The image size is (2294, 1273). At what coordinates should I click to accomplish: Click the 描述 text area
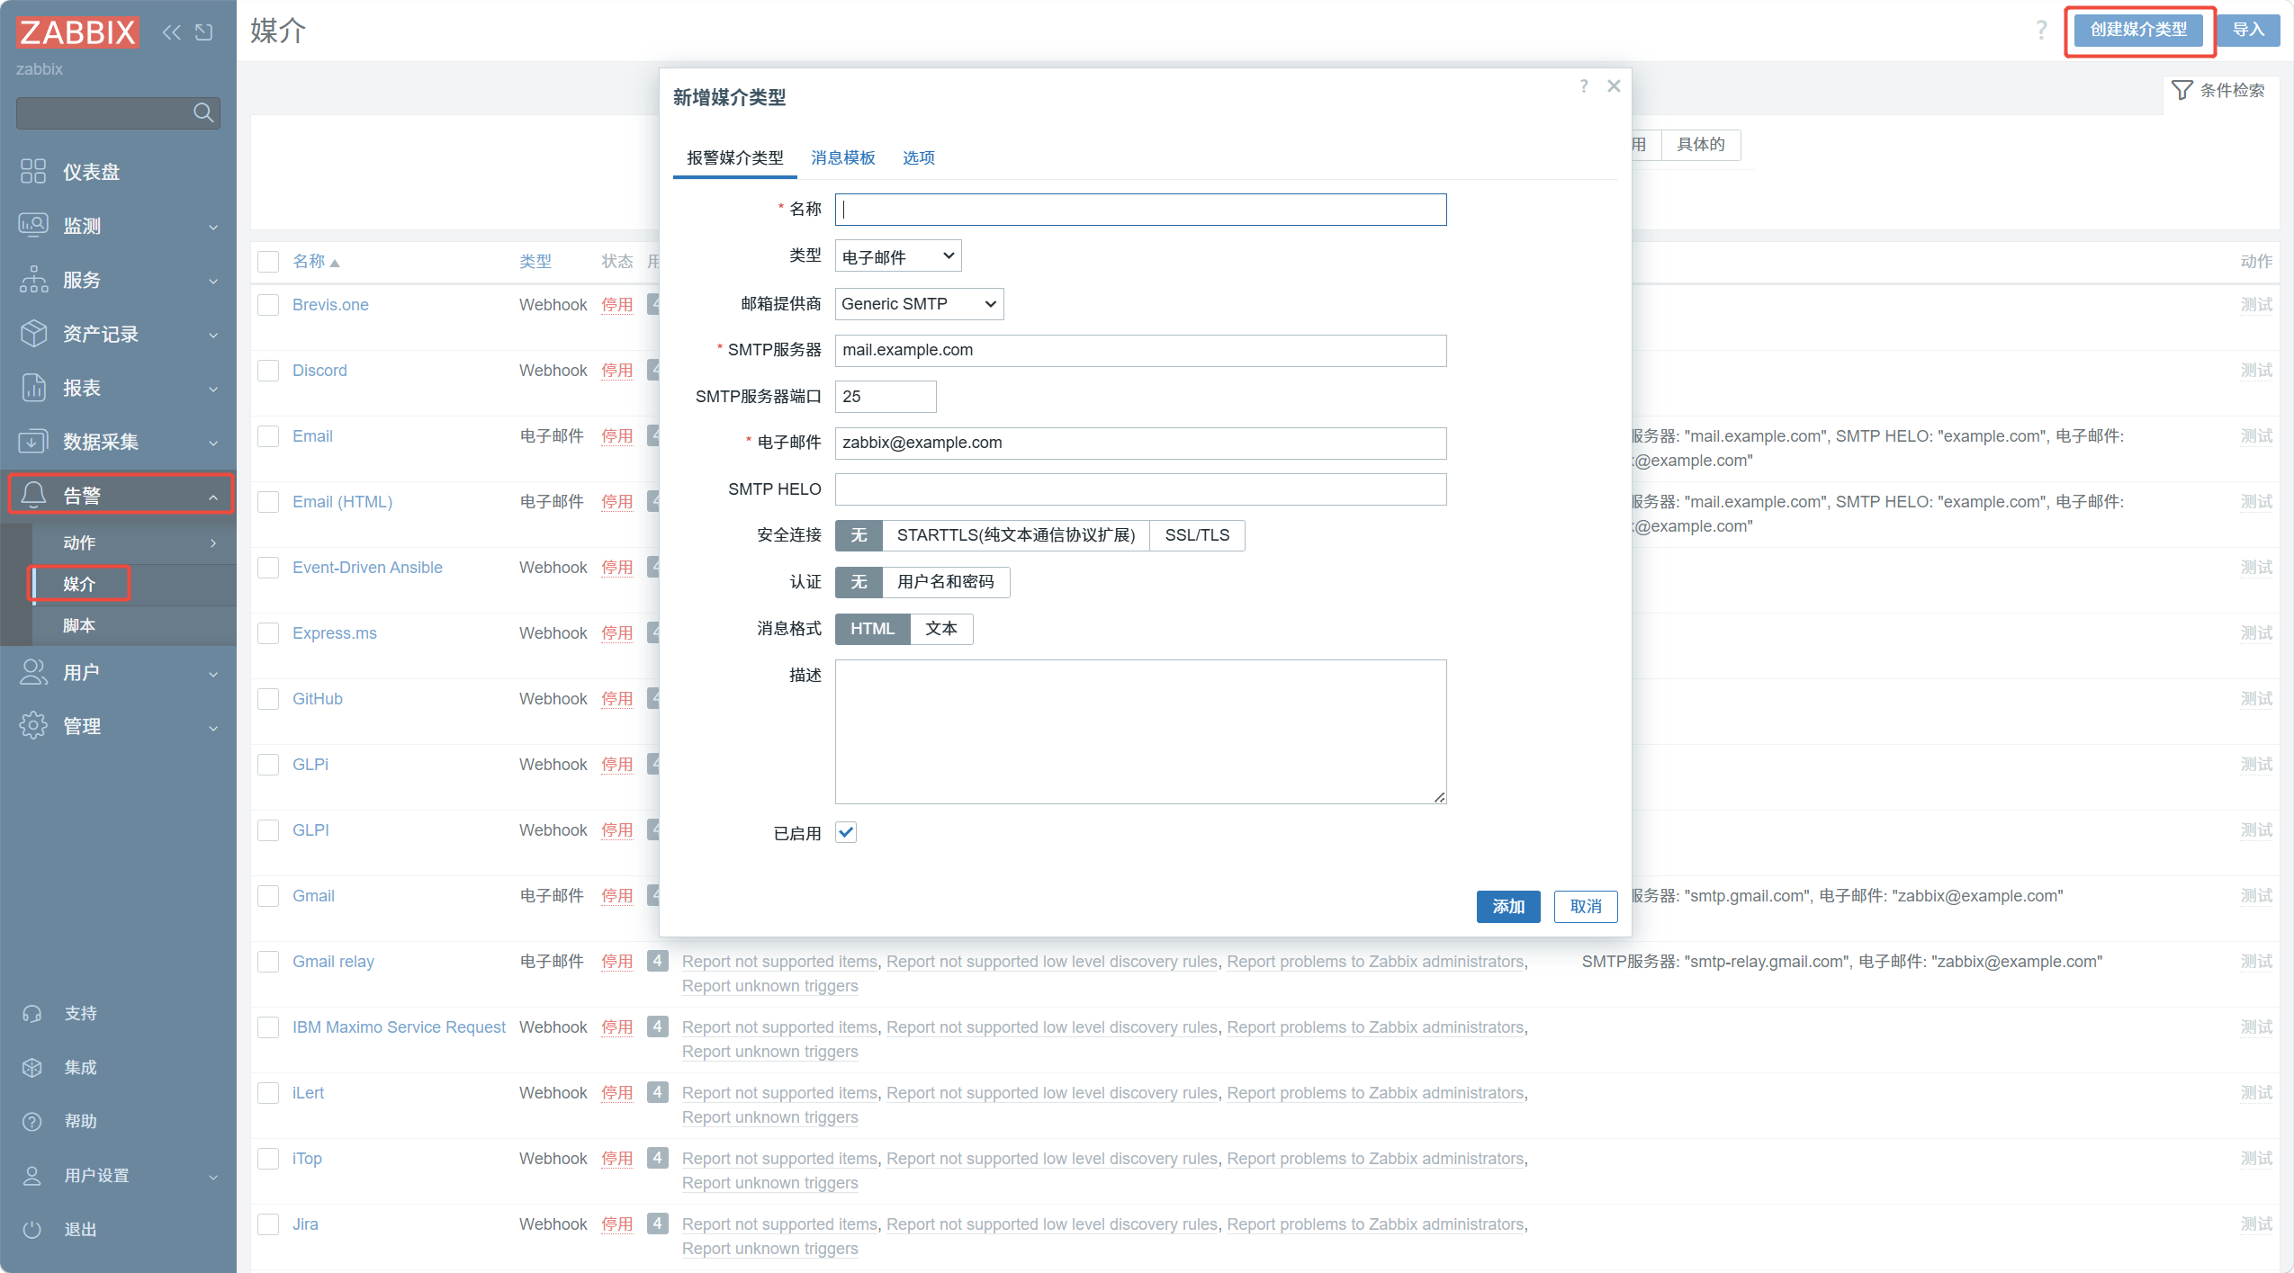coord(1140,731)
